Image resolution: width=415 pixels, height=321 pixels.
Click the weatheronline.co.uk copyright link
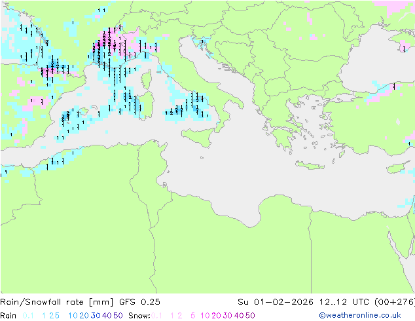pyautogui.click(x=360, y=316)
